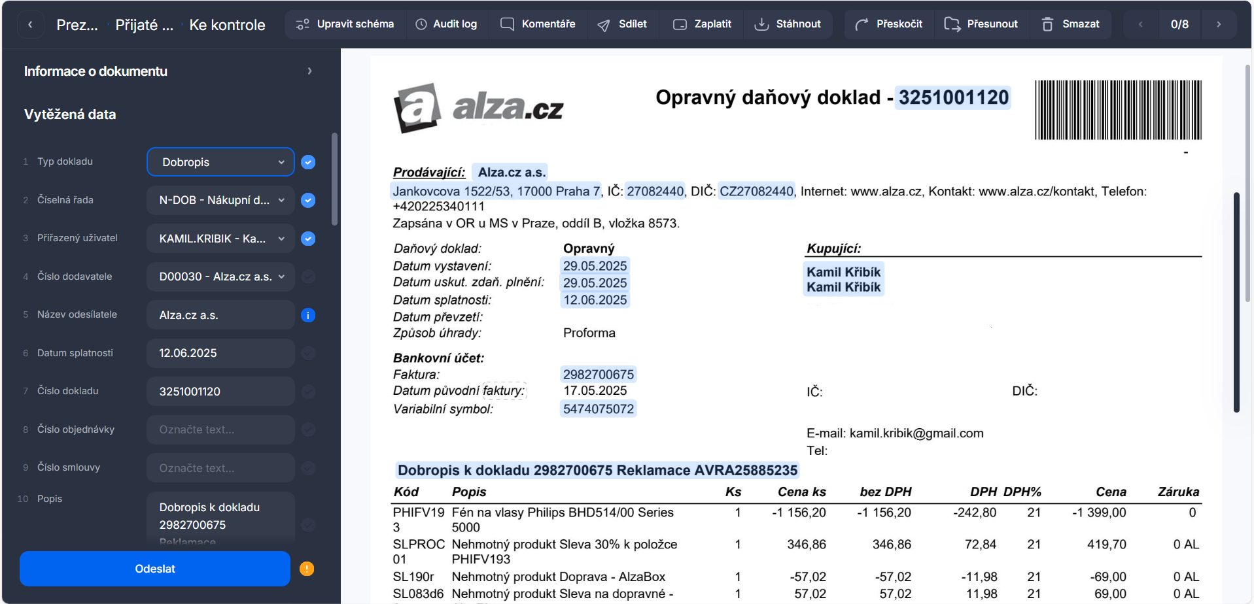Toggle validation check for Číslo smlouvy

pos(308,468)
